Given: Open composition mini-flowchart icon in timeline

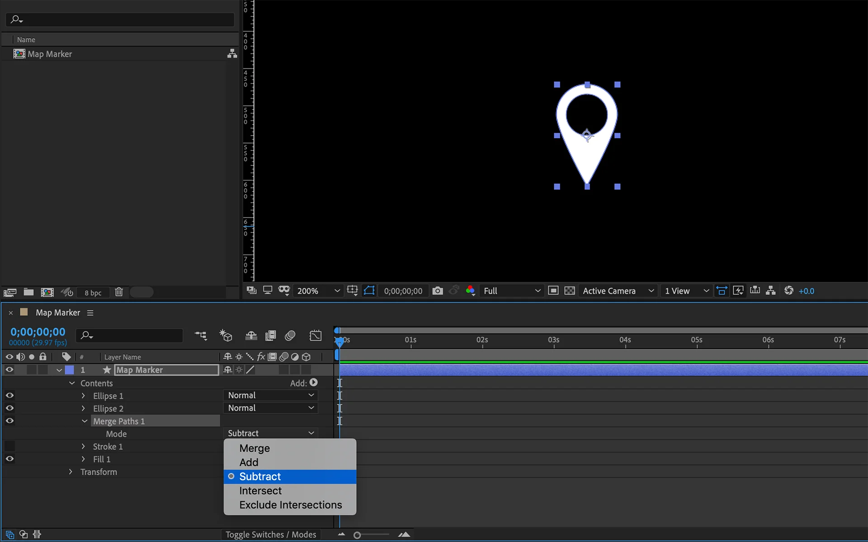Looking at the screenshot, I should [201, 336].
